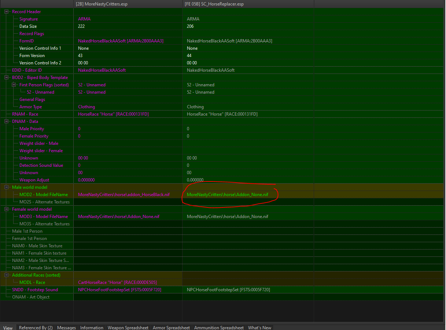This screenshot has height=330, width=446.
Task: Collapse the BOD2 - Biped Body Template node
Action: (x=7, y=78)
